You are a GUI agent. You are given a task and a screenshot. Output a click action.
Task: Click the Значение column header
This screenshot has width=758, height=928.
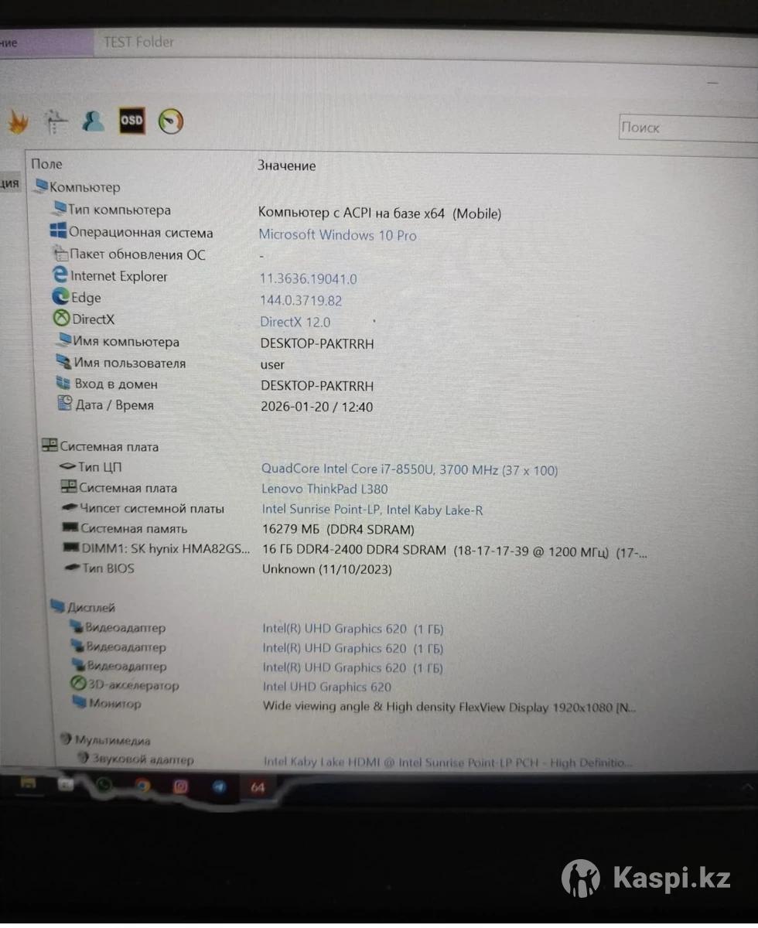[286, 165]
